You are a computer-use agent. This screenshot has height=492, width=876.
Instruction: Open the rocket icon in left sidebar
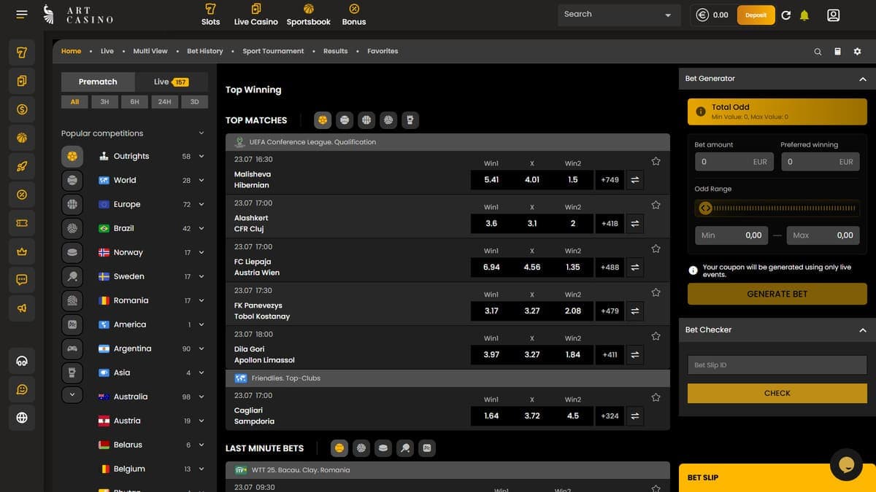pyautogui.click(x=22, y=166)
